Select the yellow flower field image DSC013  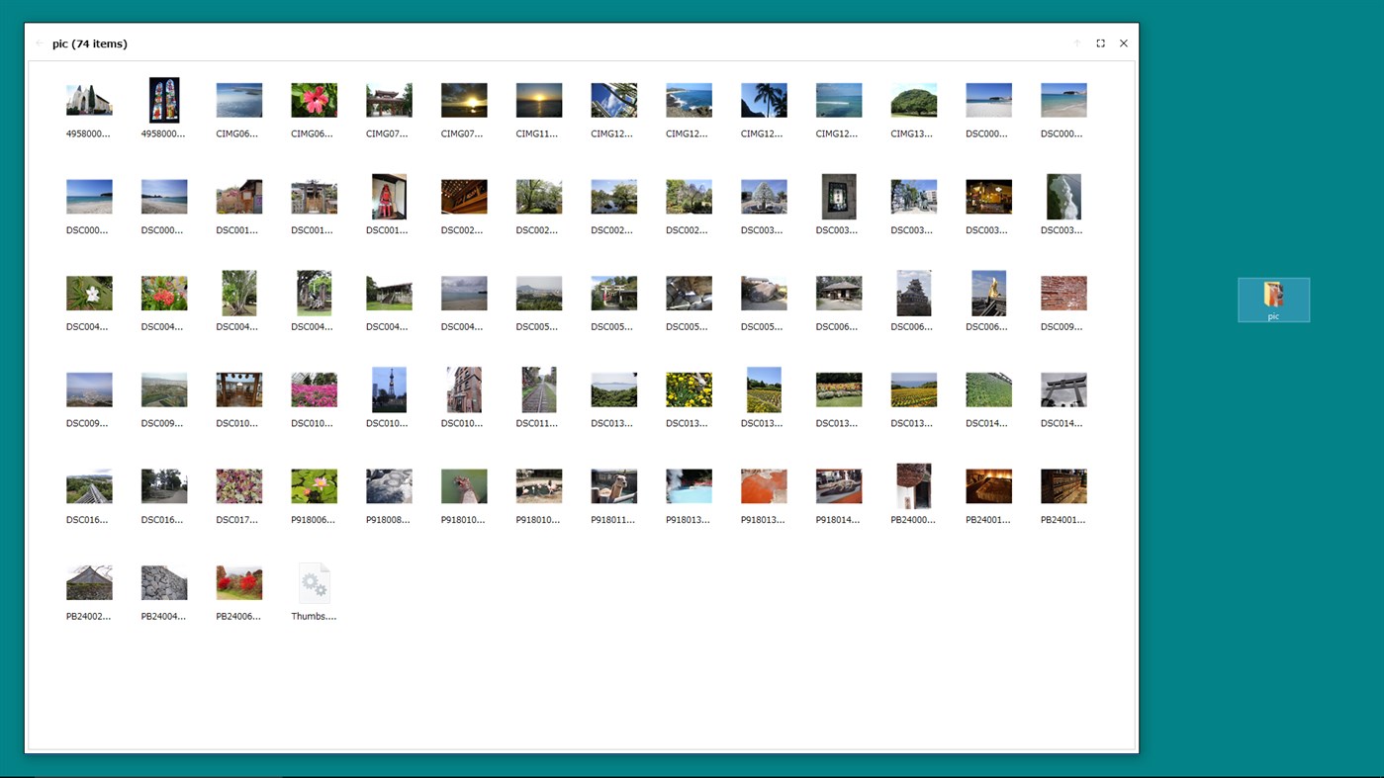[x=689, y=389]
